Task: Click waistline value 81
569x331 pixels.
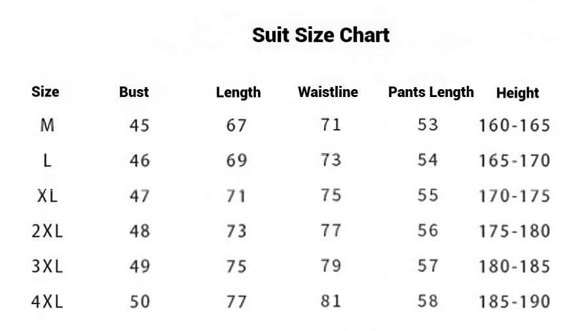Action: click(331, 302)
